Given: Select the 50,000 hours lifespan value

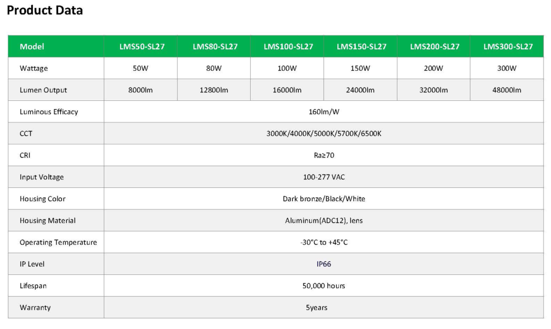Looking at the screenshot, I should [324, 286].
